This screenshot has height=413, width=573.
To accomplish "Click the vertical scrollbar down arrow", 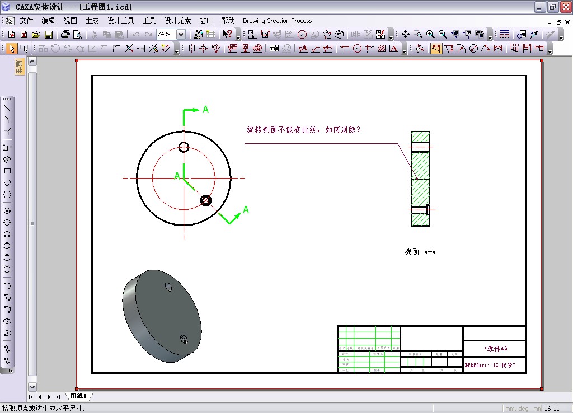I will (x=32, y=387).
